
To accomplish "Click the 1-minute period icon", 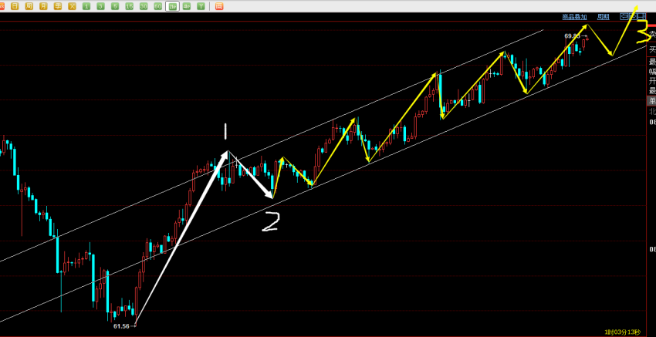I will (x=86, y=5).
